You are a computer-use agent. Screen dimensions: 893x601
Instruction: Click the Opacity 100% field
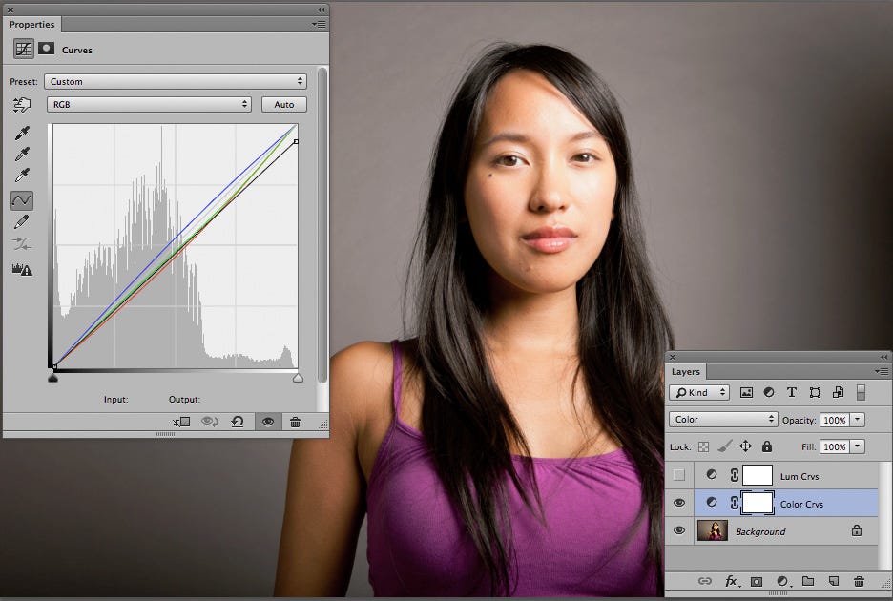pyautogui.click(x=835, y=420)
